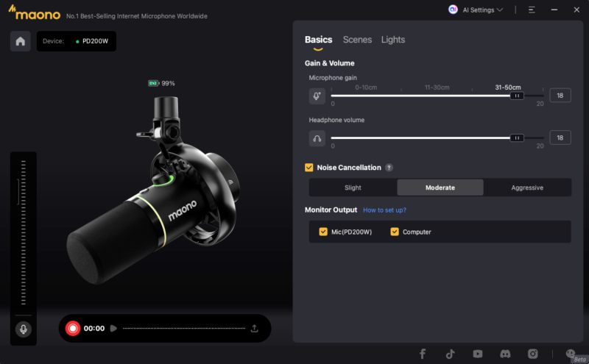
Task: Click the microphone gain icon
Action: (317, 96)
